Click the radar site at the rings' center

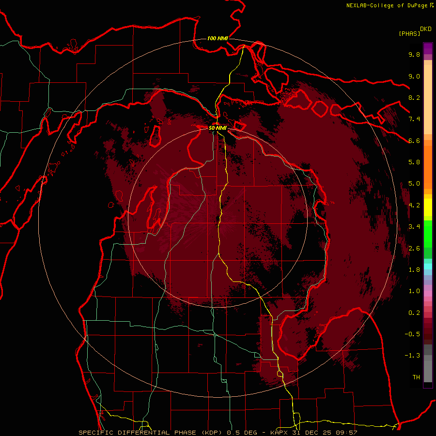(x=218, y=218)
